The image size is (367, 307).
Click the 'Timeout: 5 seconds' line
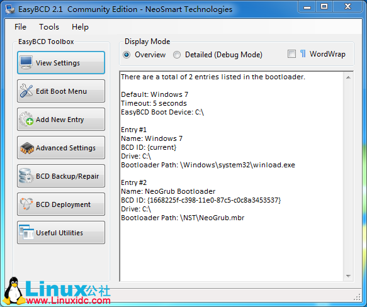tap(154, 103)
